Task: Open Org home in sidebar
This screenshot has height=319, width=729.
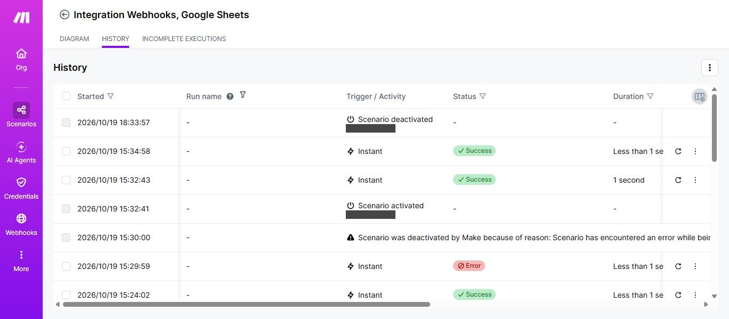Action: pos(21,60)
